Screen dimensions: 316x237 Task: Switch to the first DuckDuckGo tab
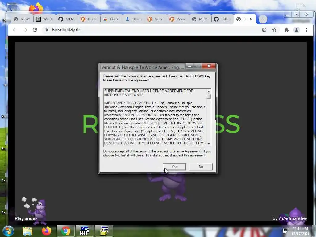(x=89, y=19)
